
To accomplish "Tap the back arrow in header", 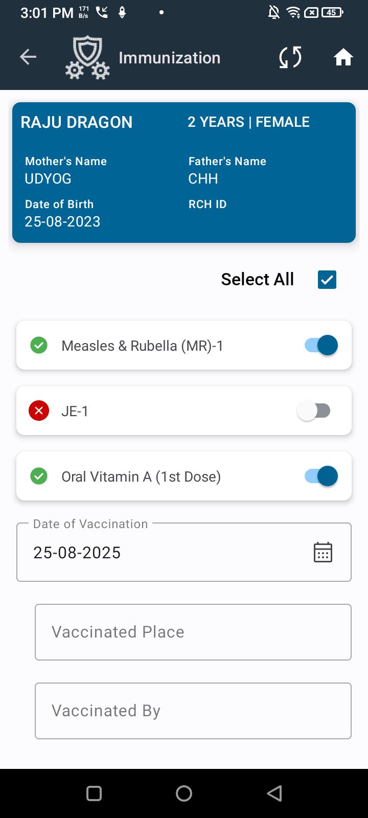I will (28, 57).
